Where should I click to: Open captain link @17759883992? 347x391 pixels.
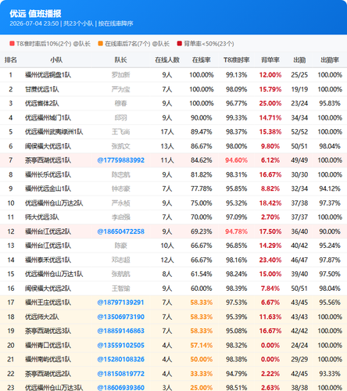pos(120,160)
